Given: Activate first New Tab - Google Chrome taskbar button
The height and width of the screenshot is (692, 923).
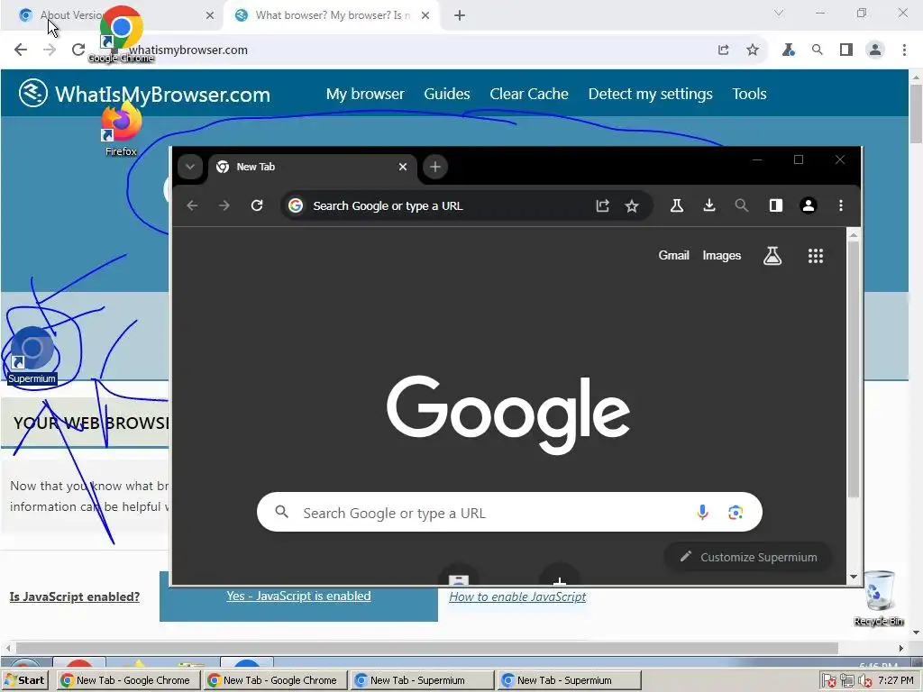Looking at the screenshot, I should pos(128,680).
